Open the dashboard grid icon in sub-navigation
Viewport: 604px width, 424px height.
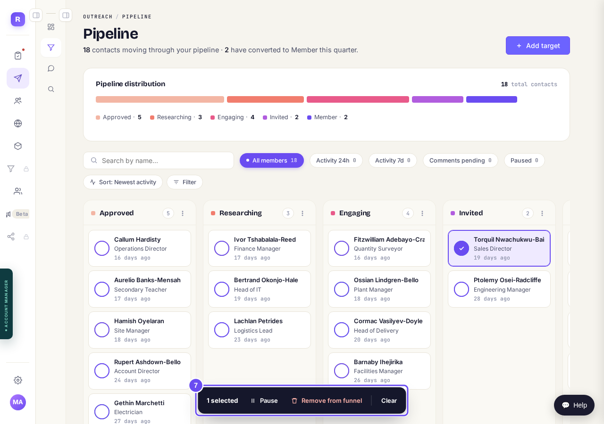(51, 27)
